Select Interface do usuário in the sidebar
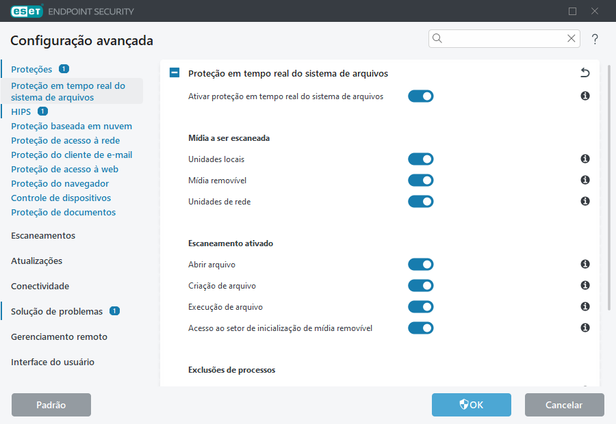This screenshot has height=424, width=616. 51,362
